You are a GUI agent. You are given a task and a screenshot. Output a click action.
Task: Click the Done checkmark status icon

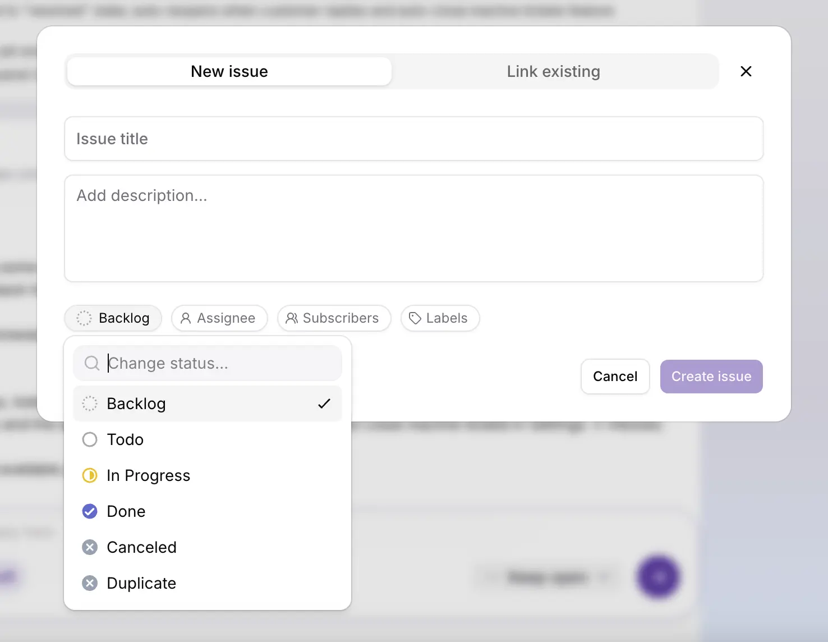point(90,511)
